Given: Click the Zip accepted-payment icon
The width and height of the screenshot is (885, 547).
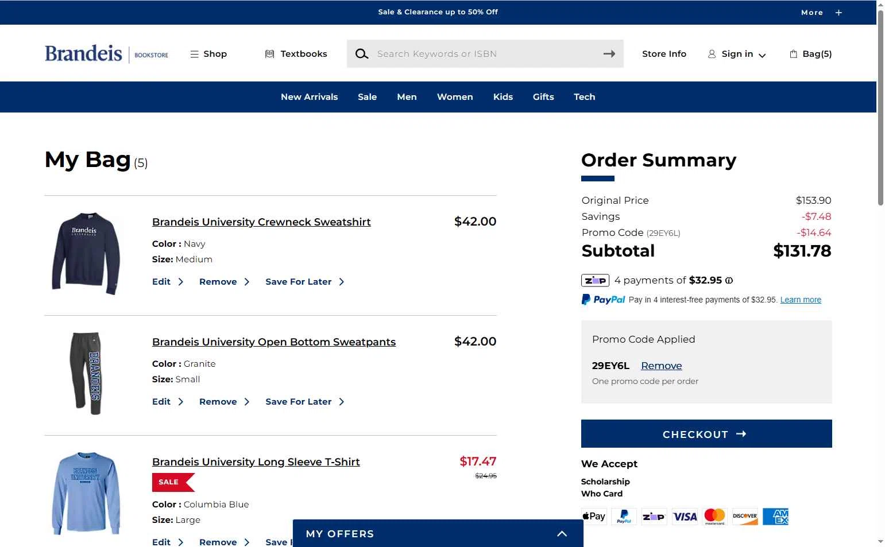Looking at the screenshot, I should coord(654,516).
